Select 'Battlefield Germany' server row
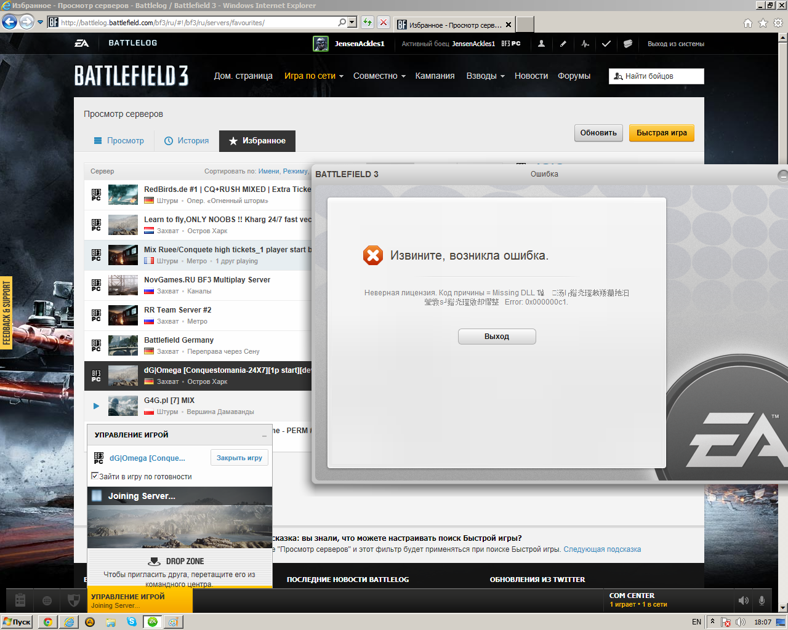 198,346
